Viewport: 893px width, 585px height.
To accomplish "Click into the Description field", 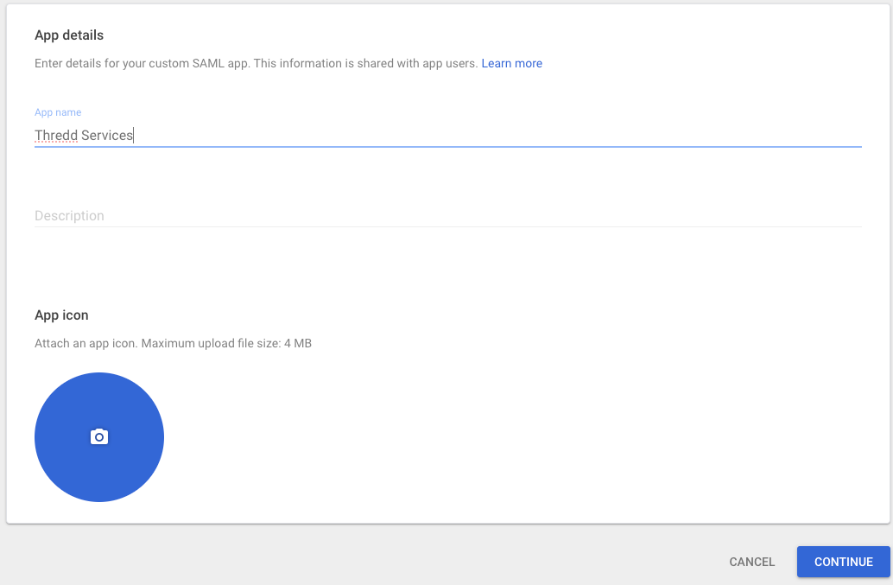I will 447,215.
